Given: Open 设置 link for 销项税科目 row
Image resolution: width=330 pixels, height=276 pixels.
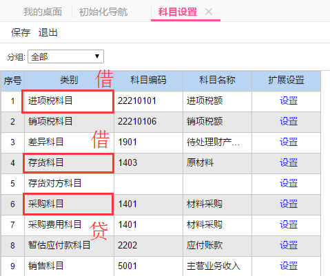Looking at the screenshot, I should pos(289,122).
